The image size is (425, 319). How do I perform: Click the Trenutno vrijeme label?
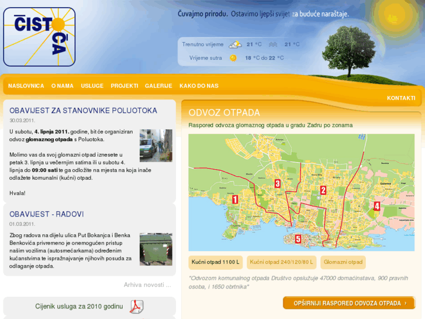click(203, 44)
